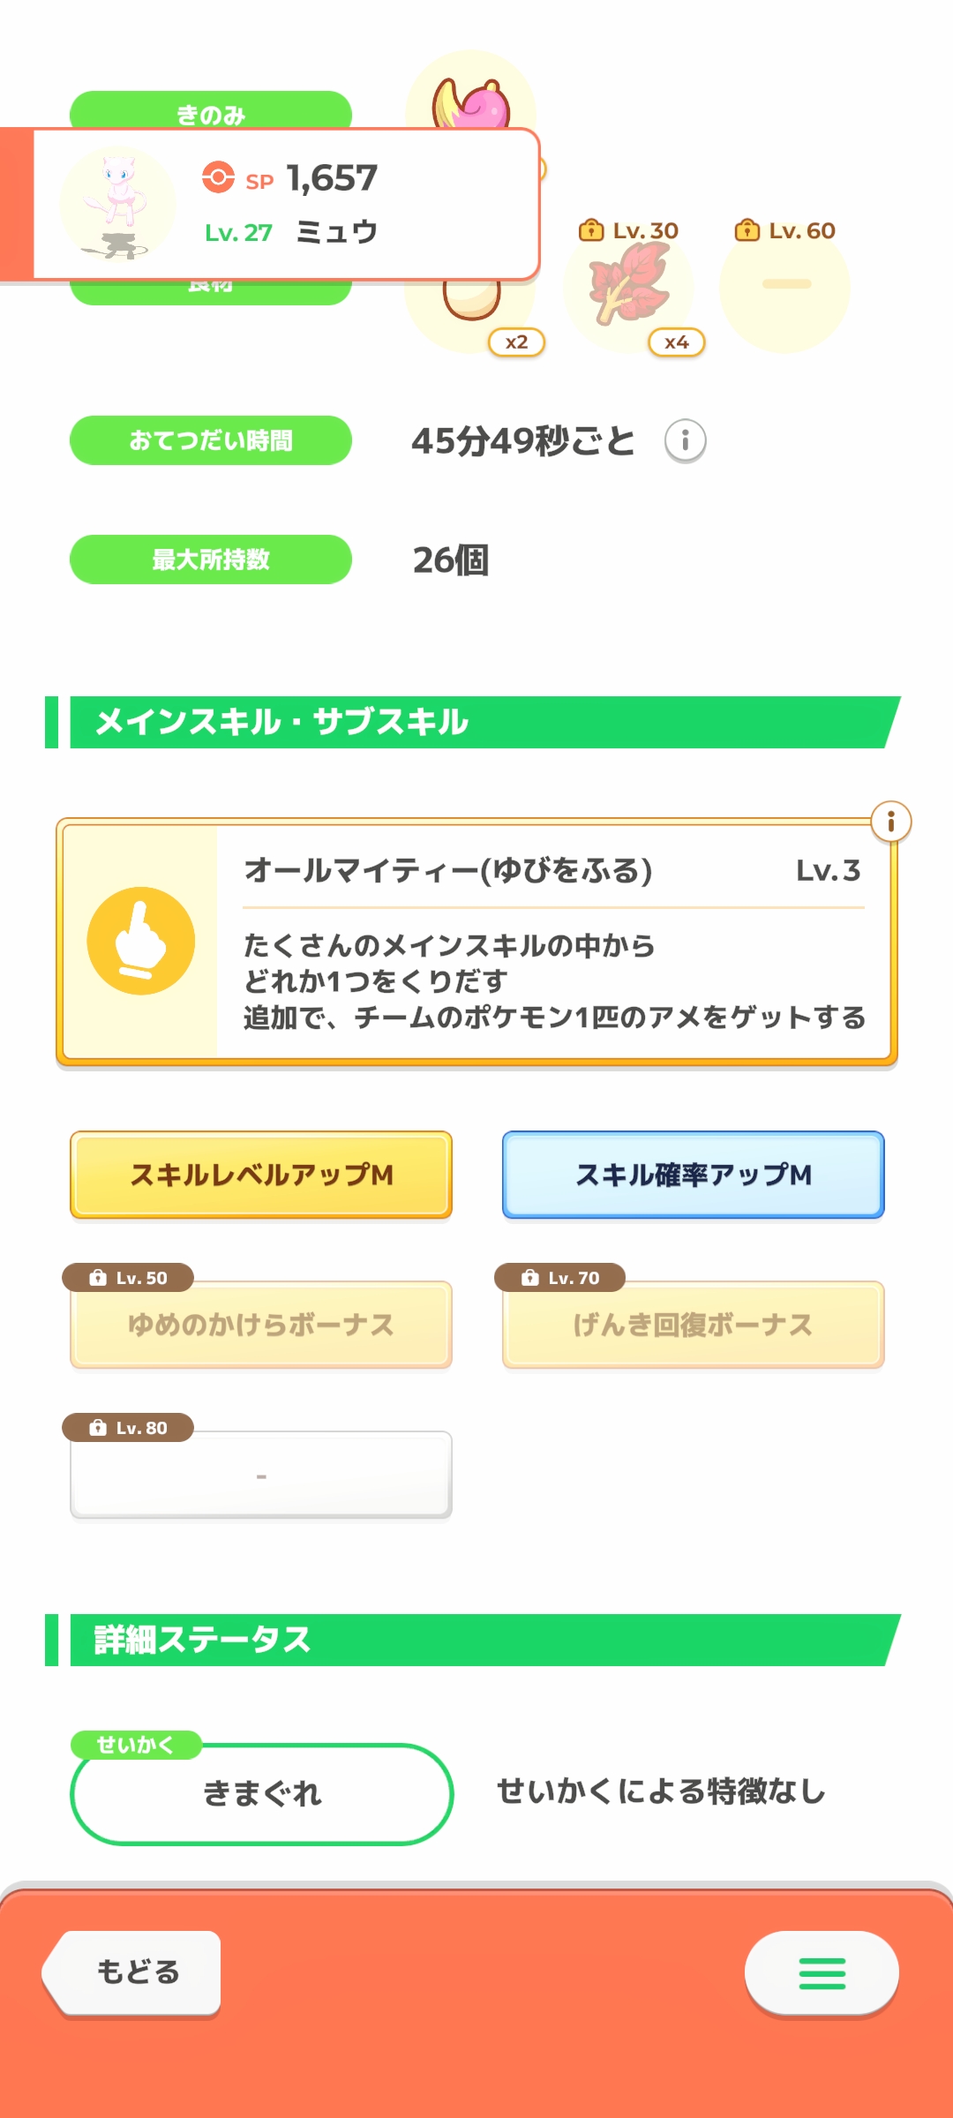
Task: Tap the locked げんき回復ボーナス sub skill
Action: [x=694, y=1325]
